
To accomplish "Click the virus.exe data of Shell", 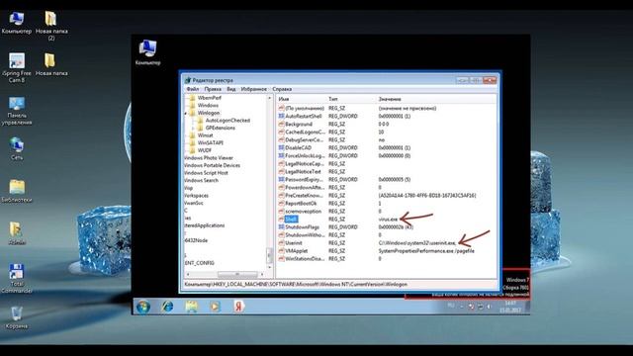I will click(388, 220).
